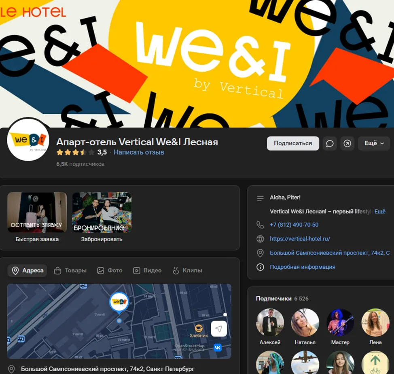Click the Написать отзыв link
The width and height of the screenshot is (394, 374).
coord(139,152)
